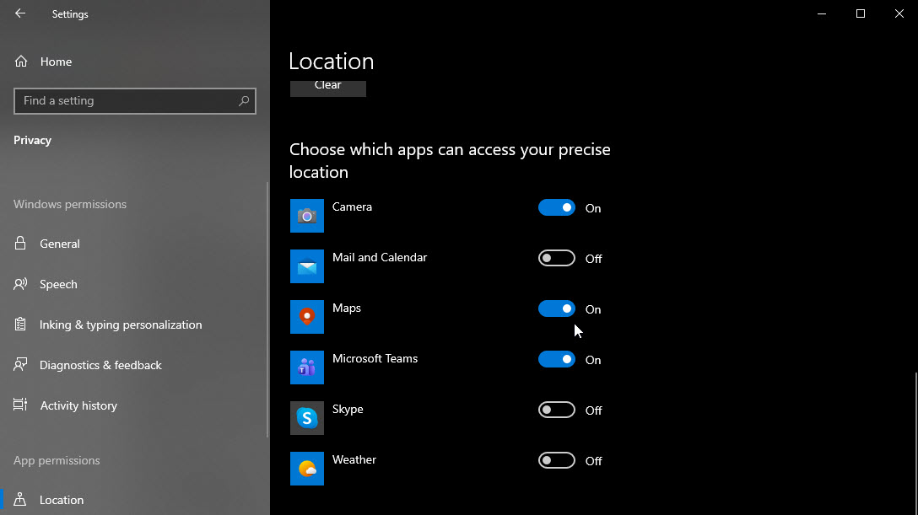
Task: Click the Inking & typing personalization icon
Action: tap(20, 325)
